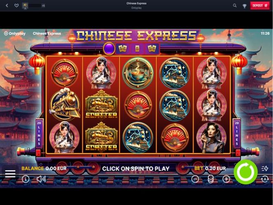Click the teacup symbol on reel three

138,73
